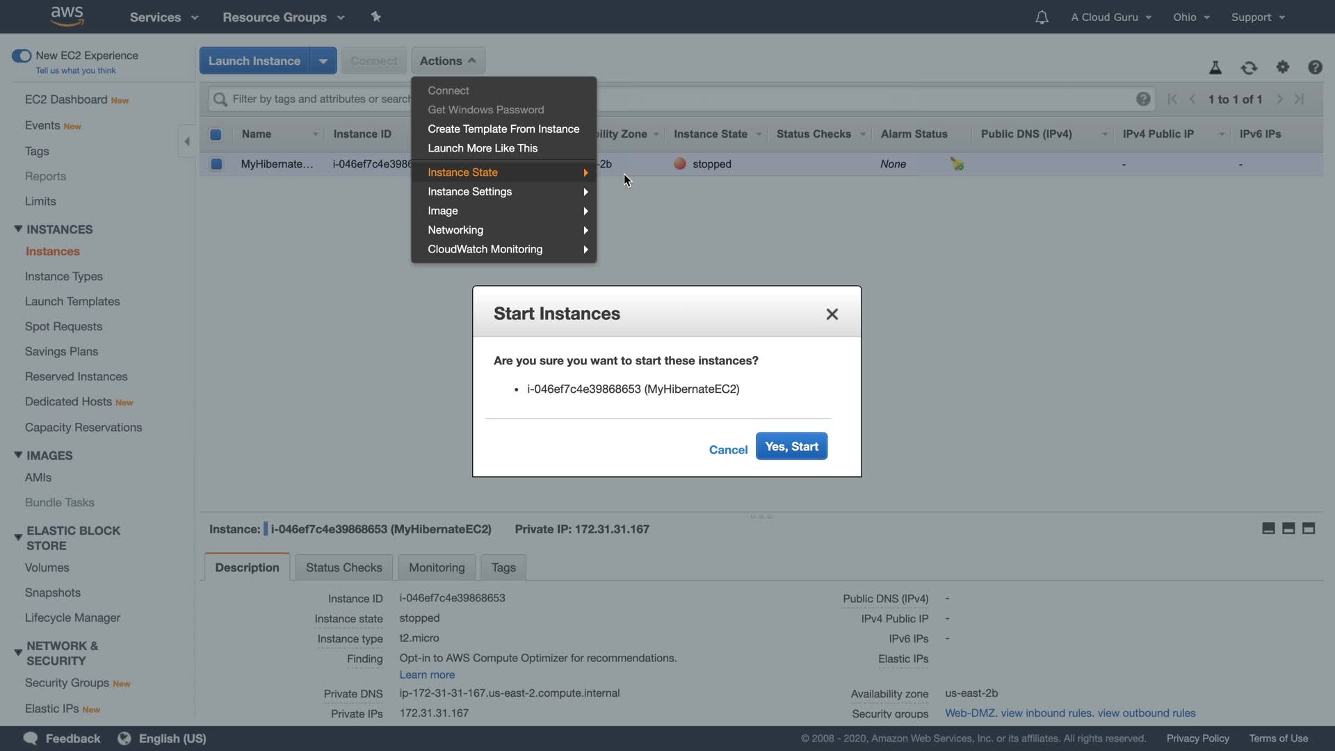1335x751 pixels.
Task: Uncheck the select-all instances header checkbox
Action: pos(216,134)
